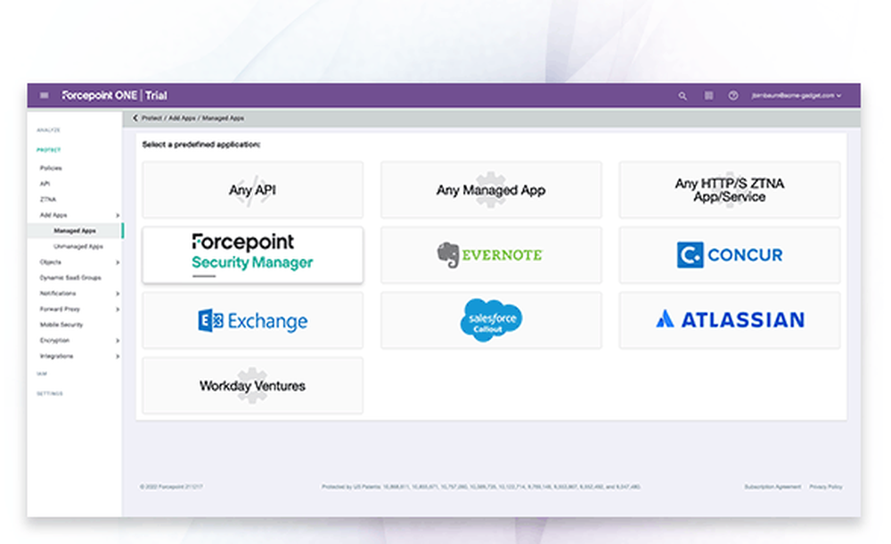Click the Add Apps sidebar item
This screenshot has height=544, width=891.
pos(53,215)
